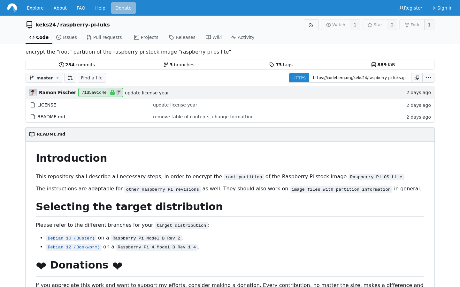
Task: Click the green signed-commit lock icon
Action: tap(112, 92)
